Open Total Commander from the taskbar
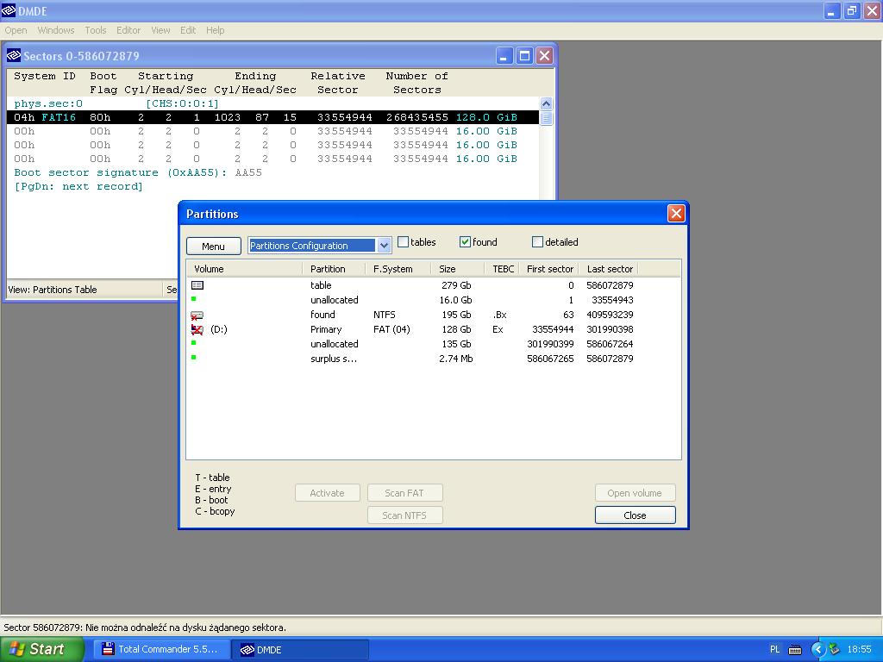 (x=160, y=649)
